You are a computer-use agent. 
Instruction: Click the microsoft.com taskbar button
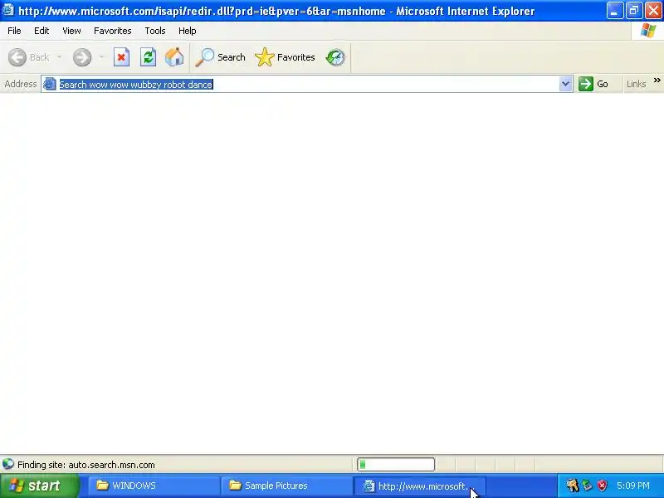coord(419,486)
